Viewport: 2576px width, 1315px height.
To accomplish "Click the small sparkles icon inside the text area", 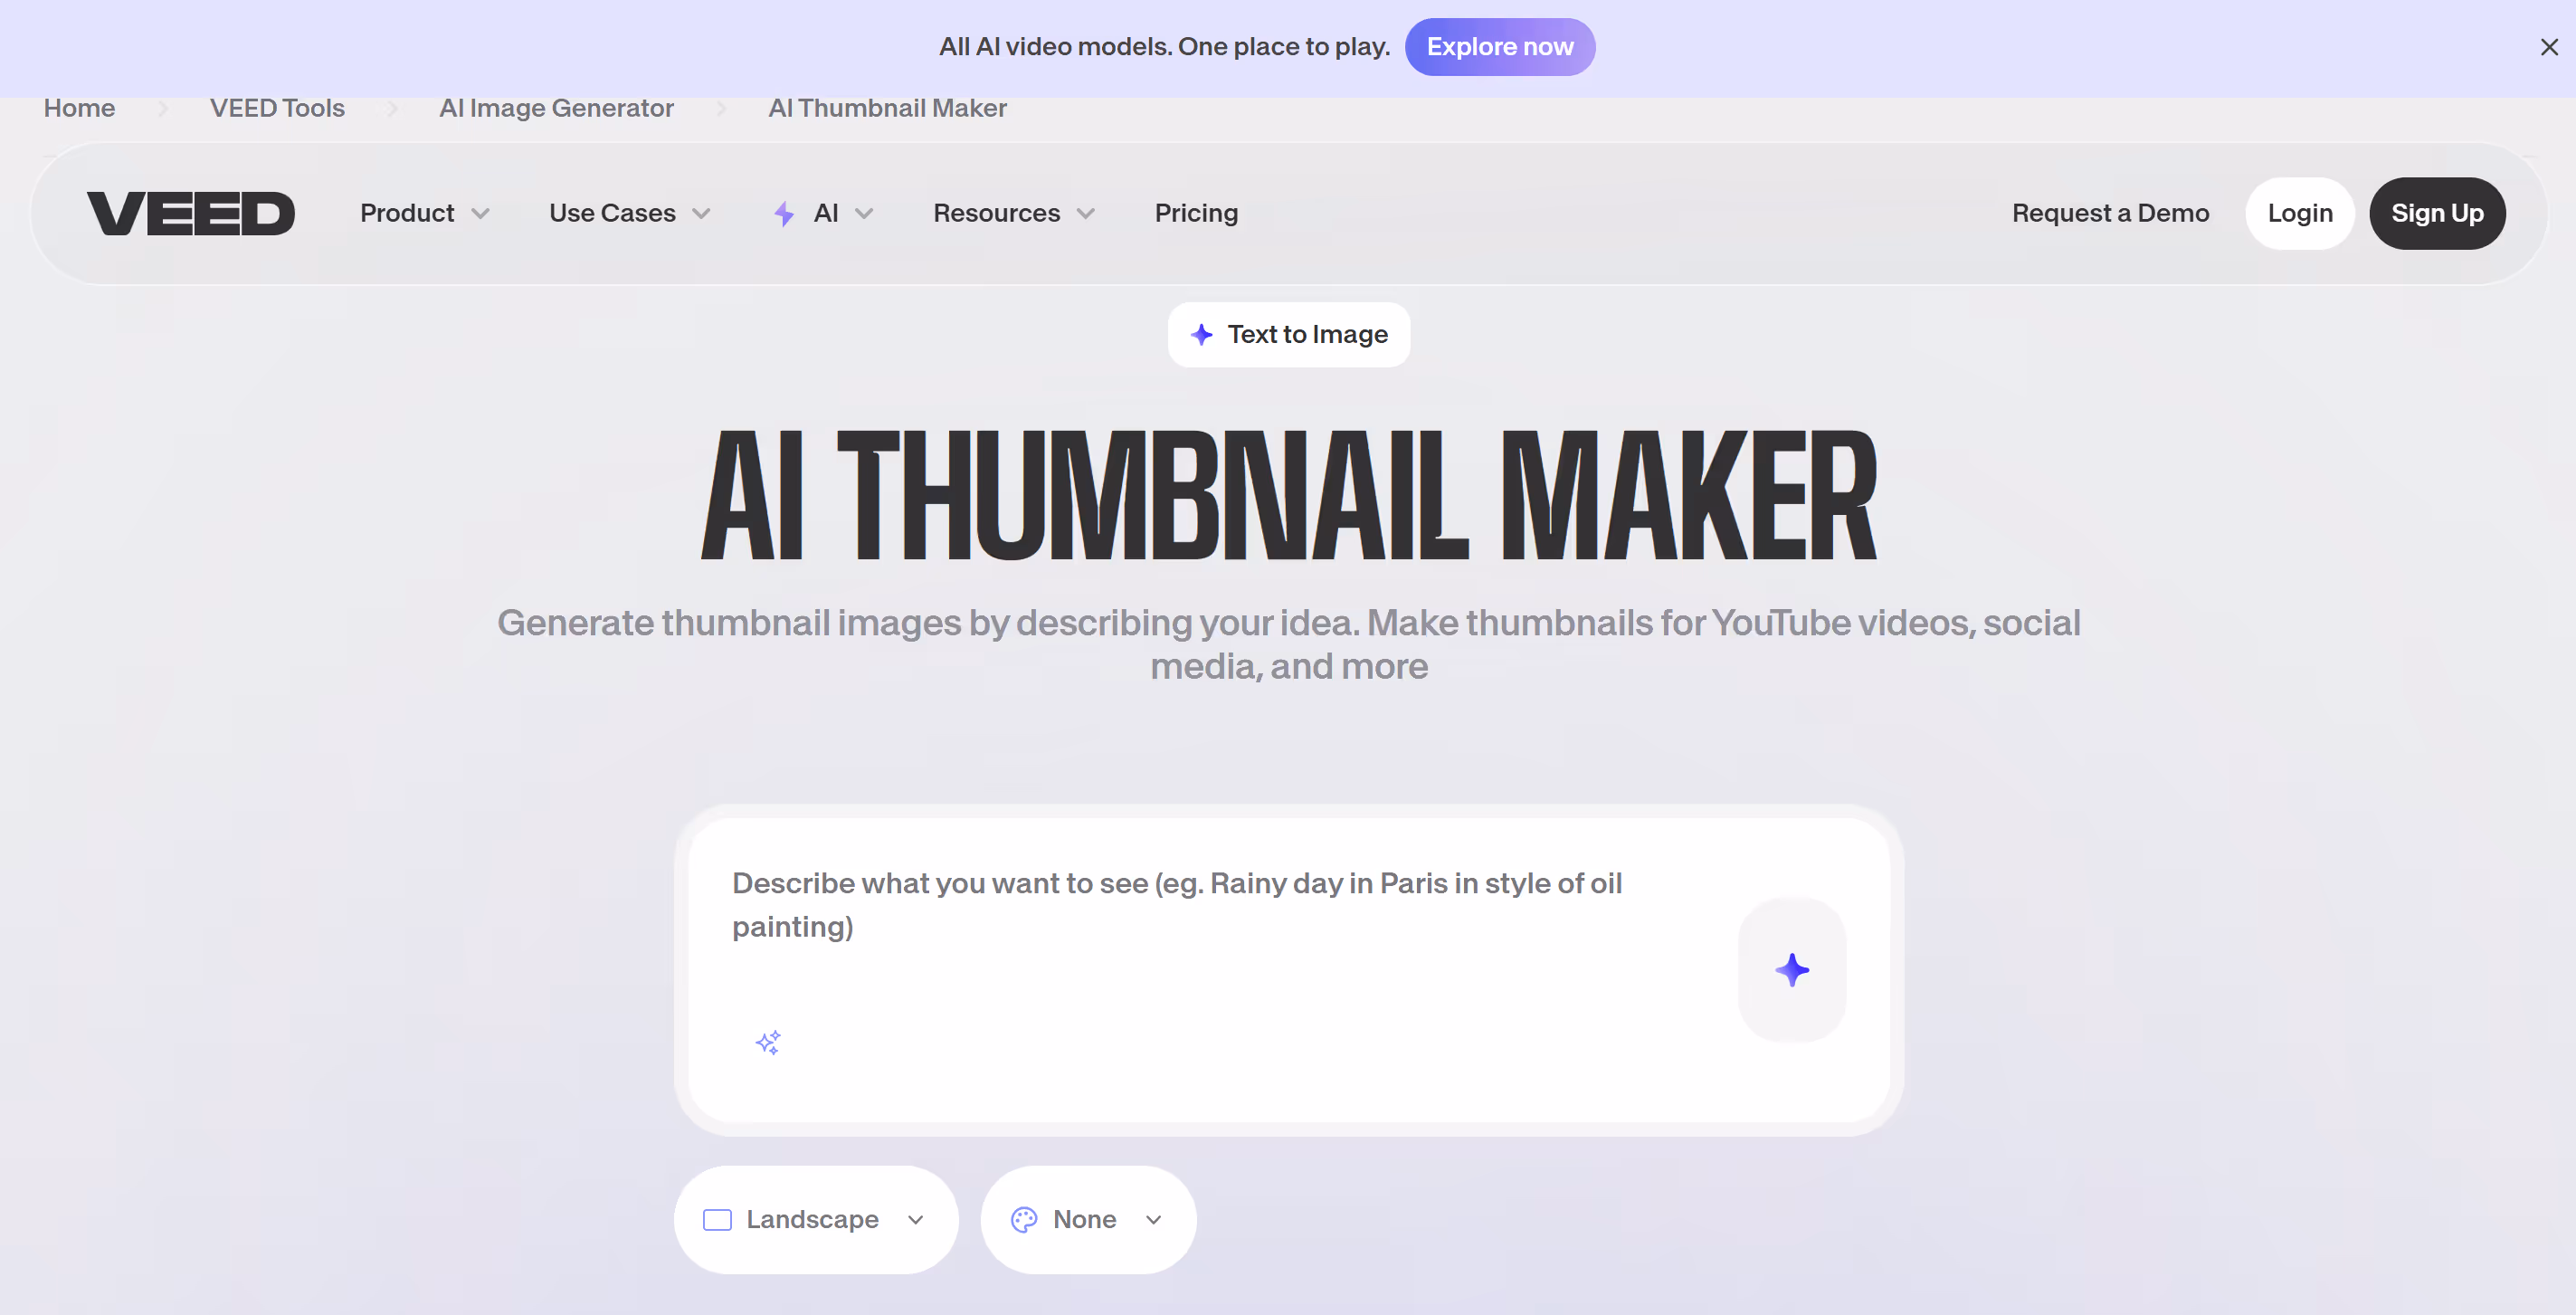I will point(768,1042).
